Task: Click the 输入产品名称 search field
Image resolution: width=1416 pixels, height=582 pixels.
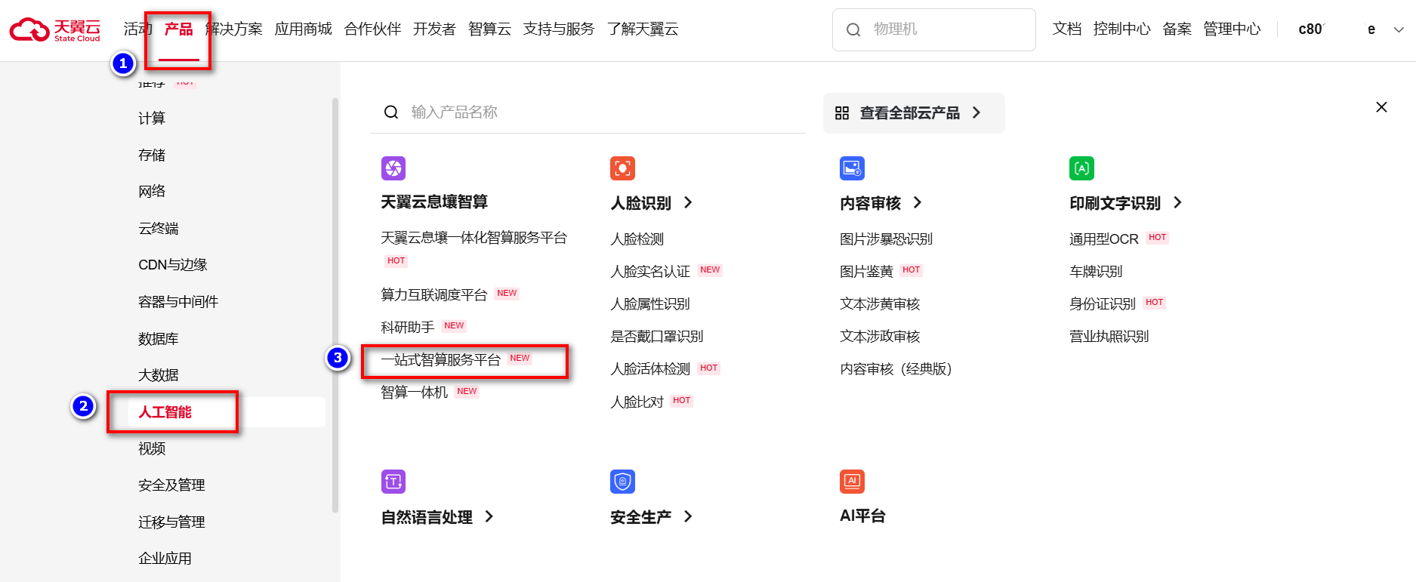Action: click(x=588, y=112)
